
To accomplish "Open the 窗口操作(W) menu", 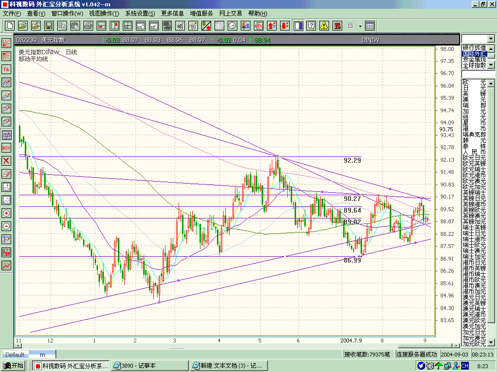I will (x=67, y=13).
